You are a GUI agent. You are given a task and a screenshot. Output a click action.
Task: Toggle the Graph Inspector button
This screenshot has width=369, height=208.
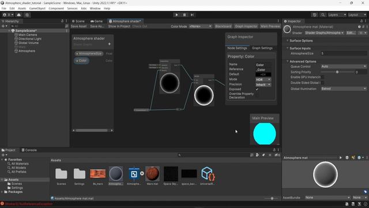click(x=246, y=26)
